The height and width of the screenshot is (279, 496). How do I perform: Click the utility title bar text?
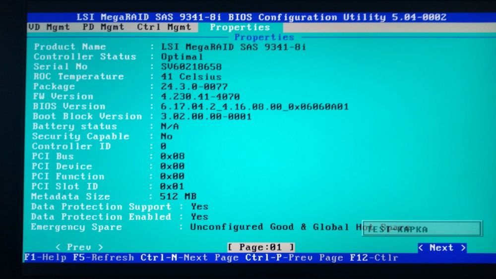point(261,17)
